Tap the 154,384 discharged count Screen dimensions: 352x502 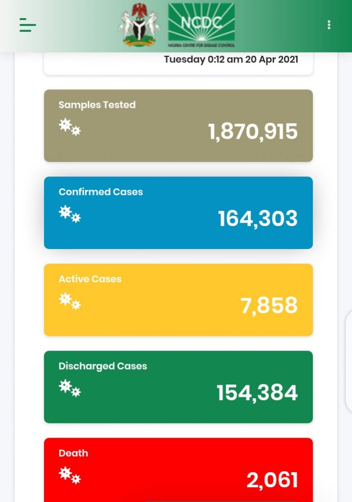pos(257,393)
